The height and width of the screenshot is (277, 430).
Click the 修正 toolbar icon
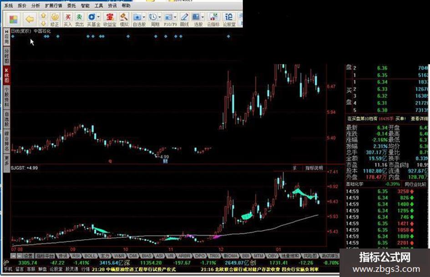[x=55, y=20]
